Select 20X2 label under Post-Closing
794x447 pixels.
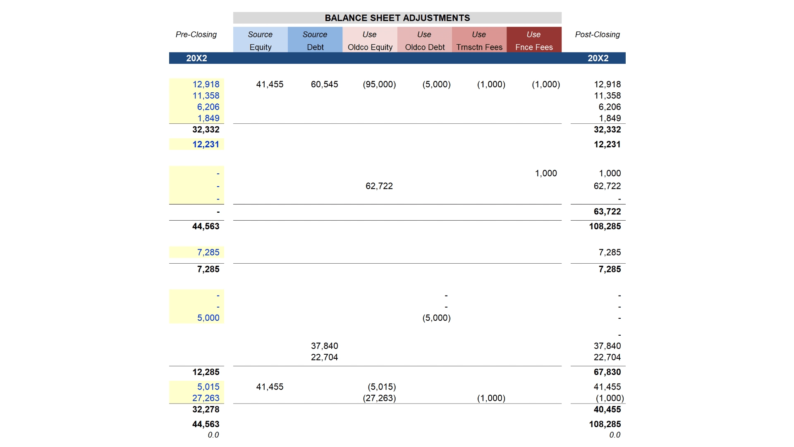coord(598,58)
